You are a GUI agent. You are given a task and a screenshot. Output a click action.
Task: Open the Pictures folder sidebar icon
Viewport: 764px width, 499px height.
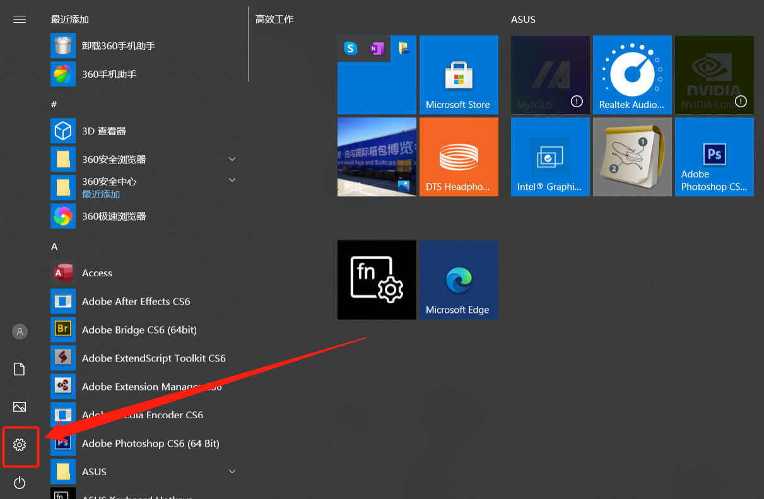point(20,407)
